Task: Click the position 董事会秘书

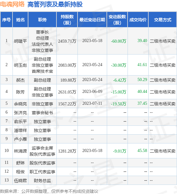Action: (42, 113)
